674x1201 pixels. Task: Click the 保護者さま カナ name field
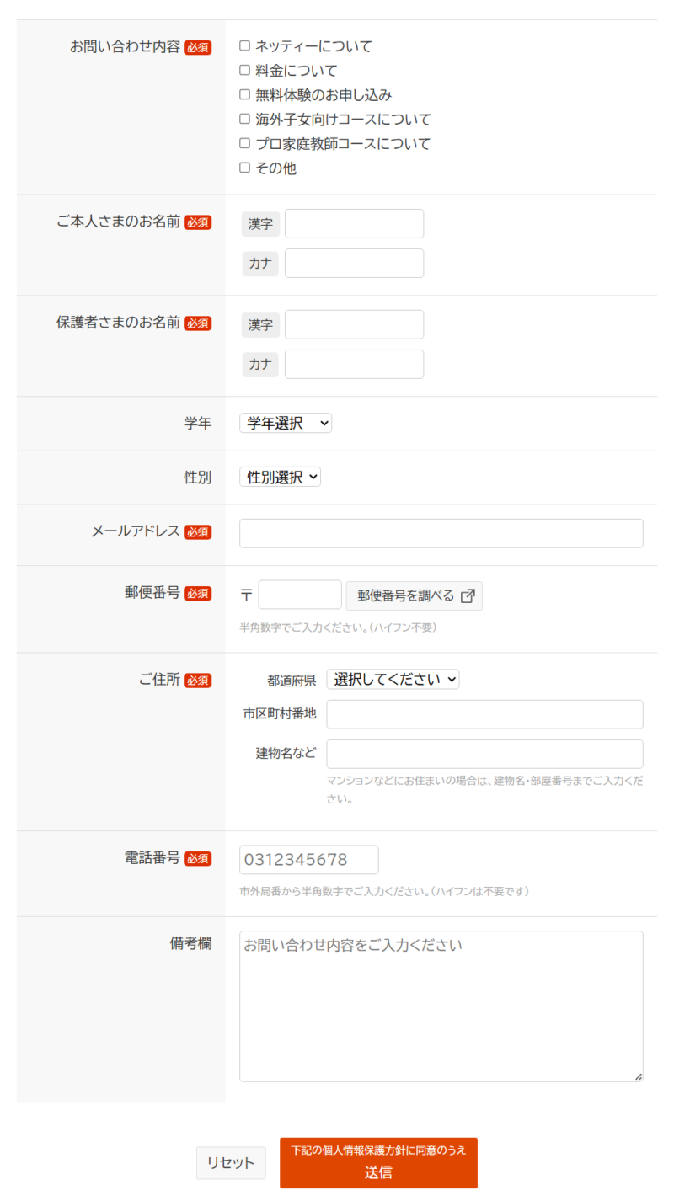354,365
